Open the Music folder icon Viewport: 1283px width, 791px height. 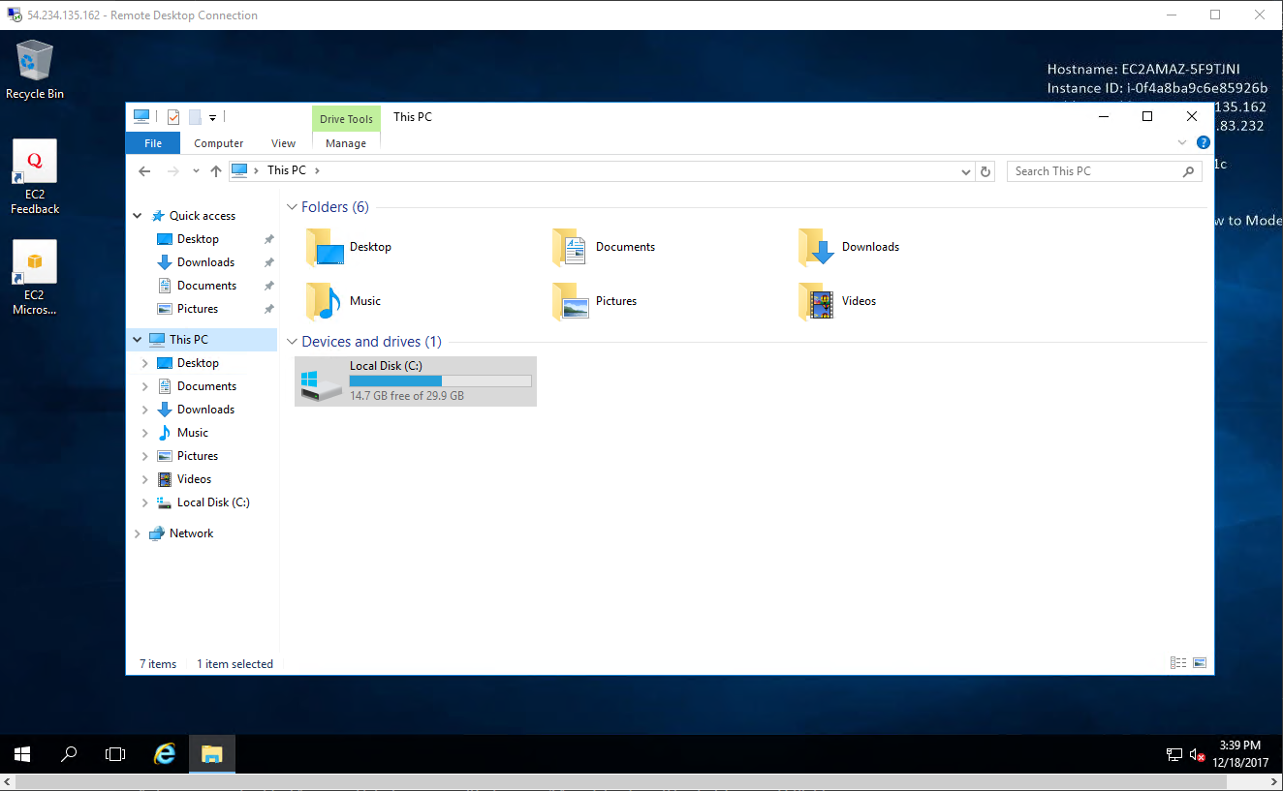(323, 301)
